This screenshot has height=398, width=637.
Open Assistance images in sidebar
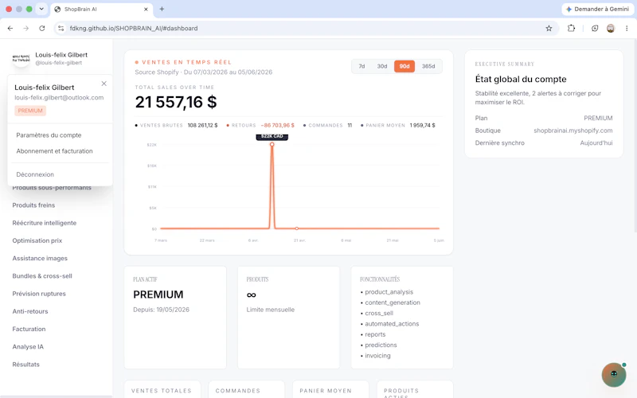click(x=40, y=258)
